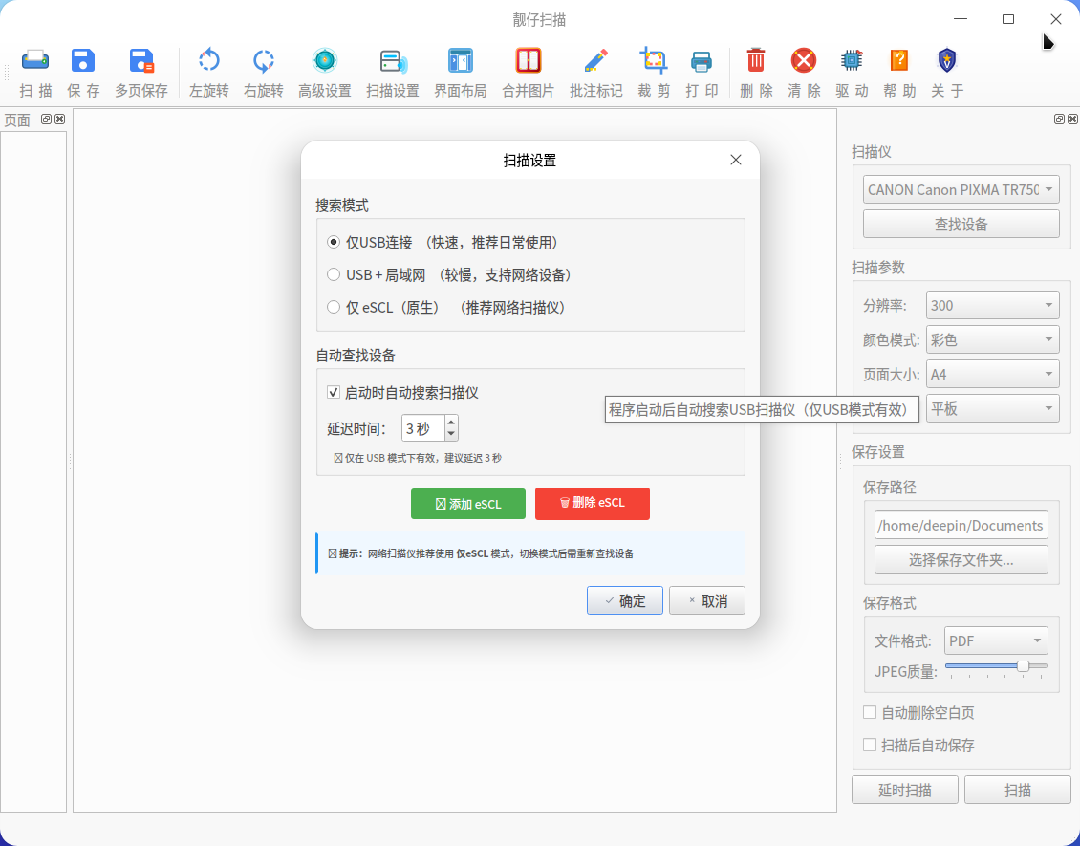Open 多页保存 multi-page save
This screenshot has height=846, width=1080.
(141, 60)
